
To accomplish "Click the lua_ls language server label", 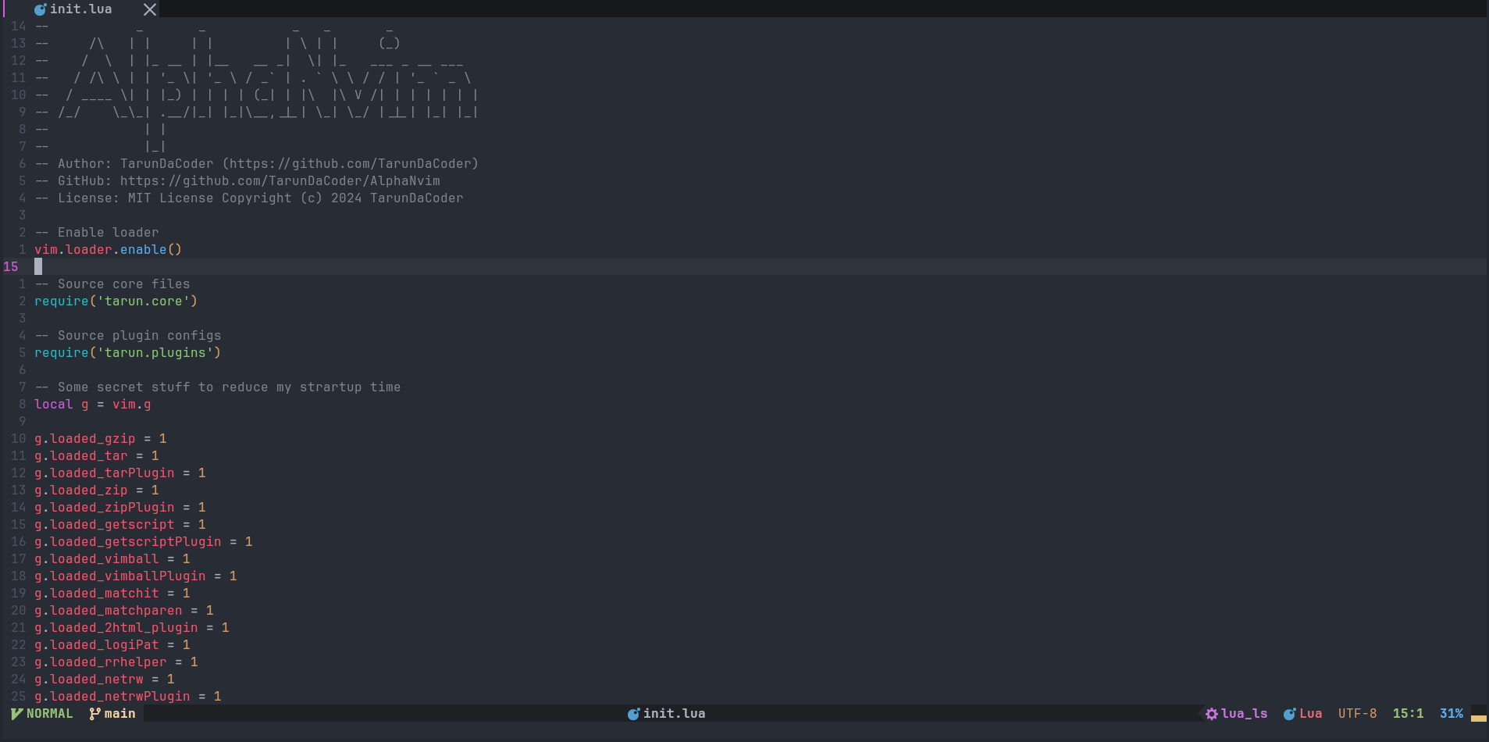I will [x=1245, y=714].
